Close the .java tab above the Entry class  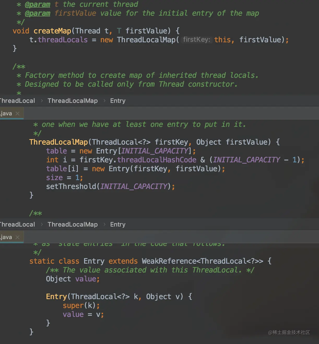[17, 237]
